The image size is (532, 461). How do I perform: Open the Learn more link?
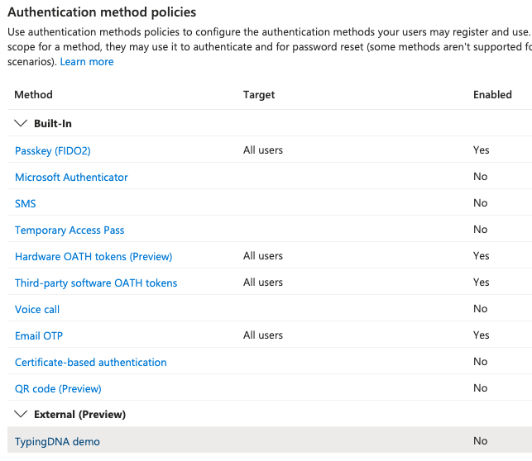pos(87,62)
